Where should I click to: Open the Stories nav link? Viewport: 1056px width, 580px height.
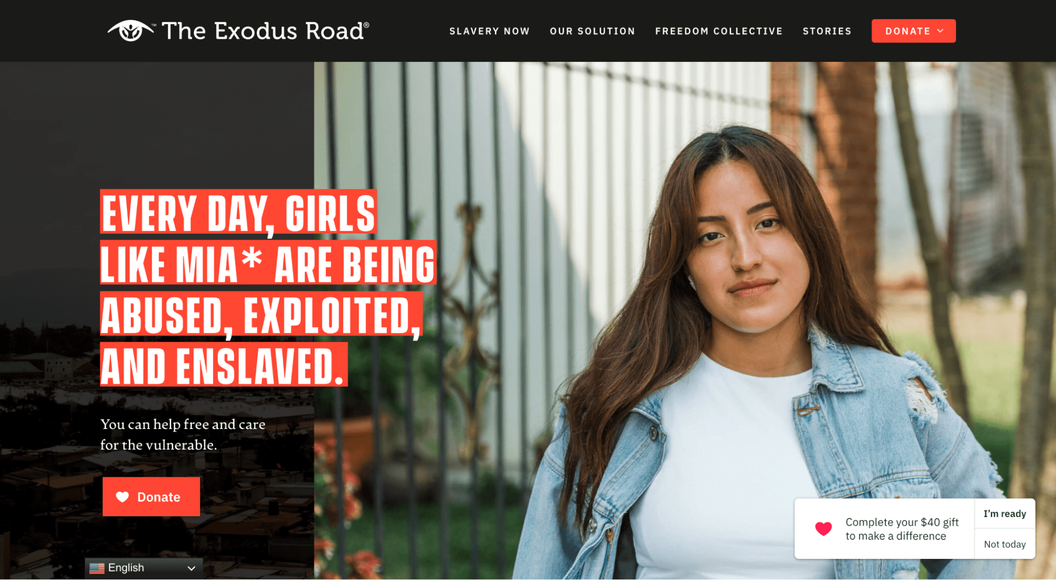point(827,31)
